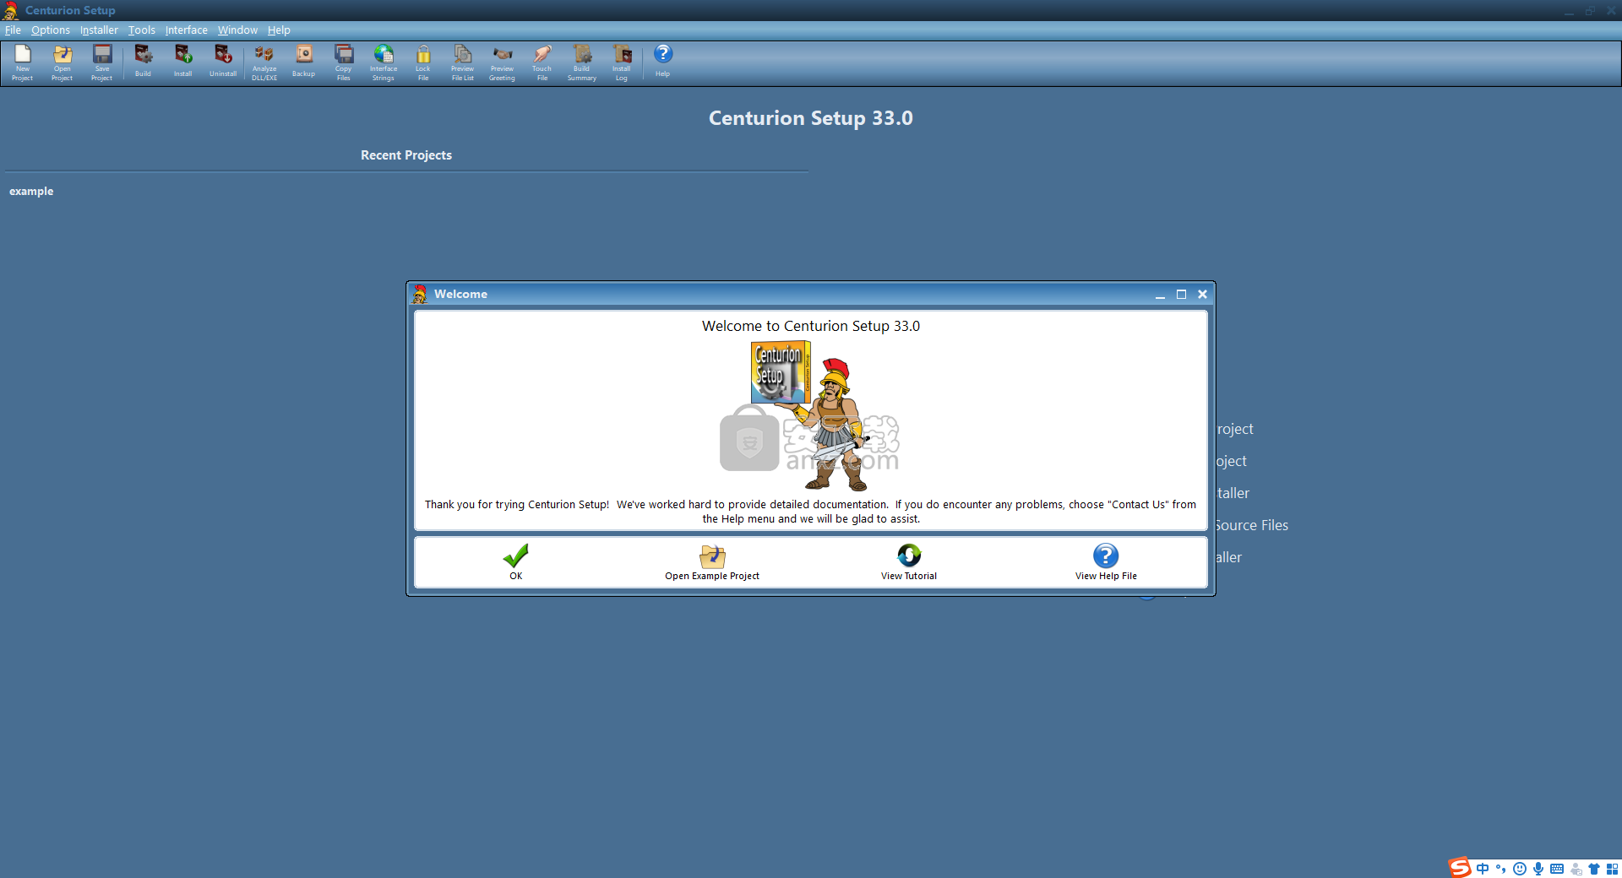Open the Tools menu
The height and width of the screenshot is (878, 1622).
point(142,30)
